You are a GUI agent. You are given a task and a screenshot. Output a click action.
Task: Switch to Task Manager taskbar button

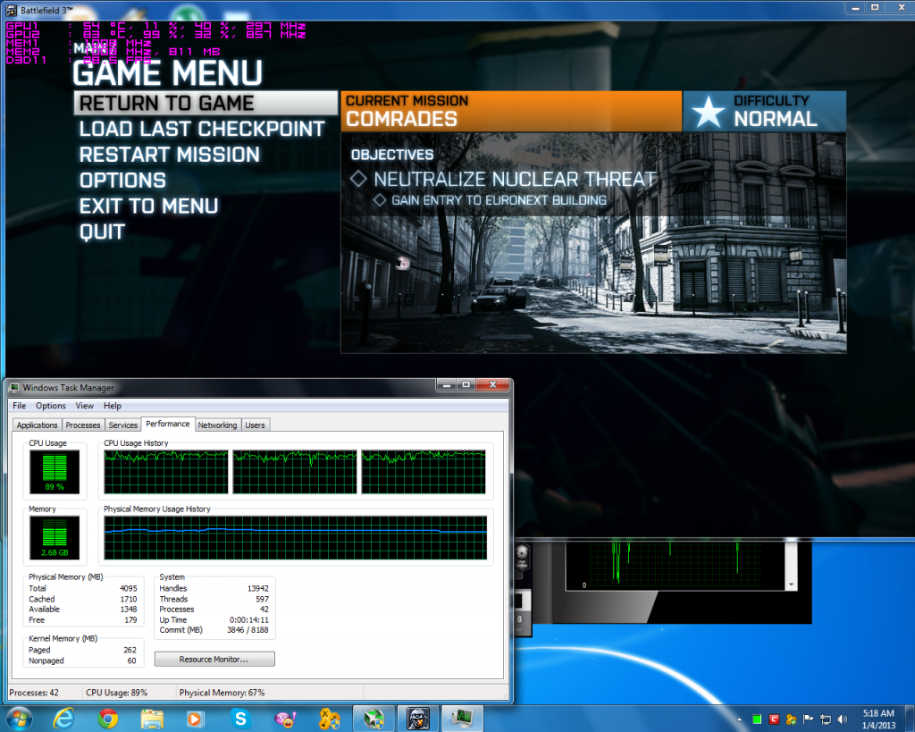[462, 719]
